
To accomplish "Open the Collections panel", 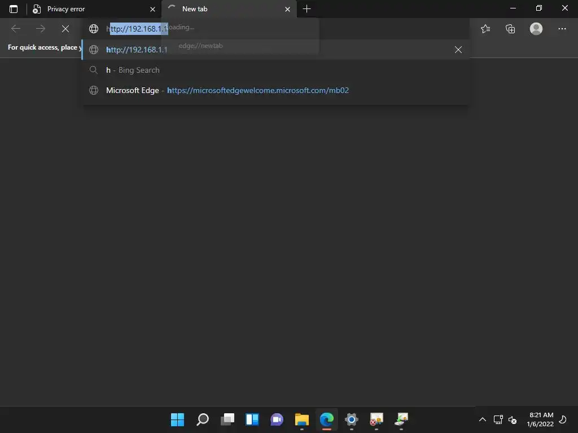I will 510,29.
